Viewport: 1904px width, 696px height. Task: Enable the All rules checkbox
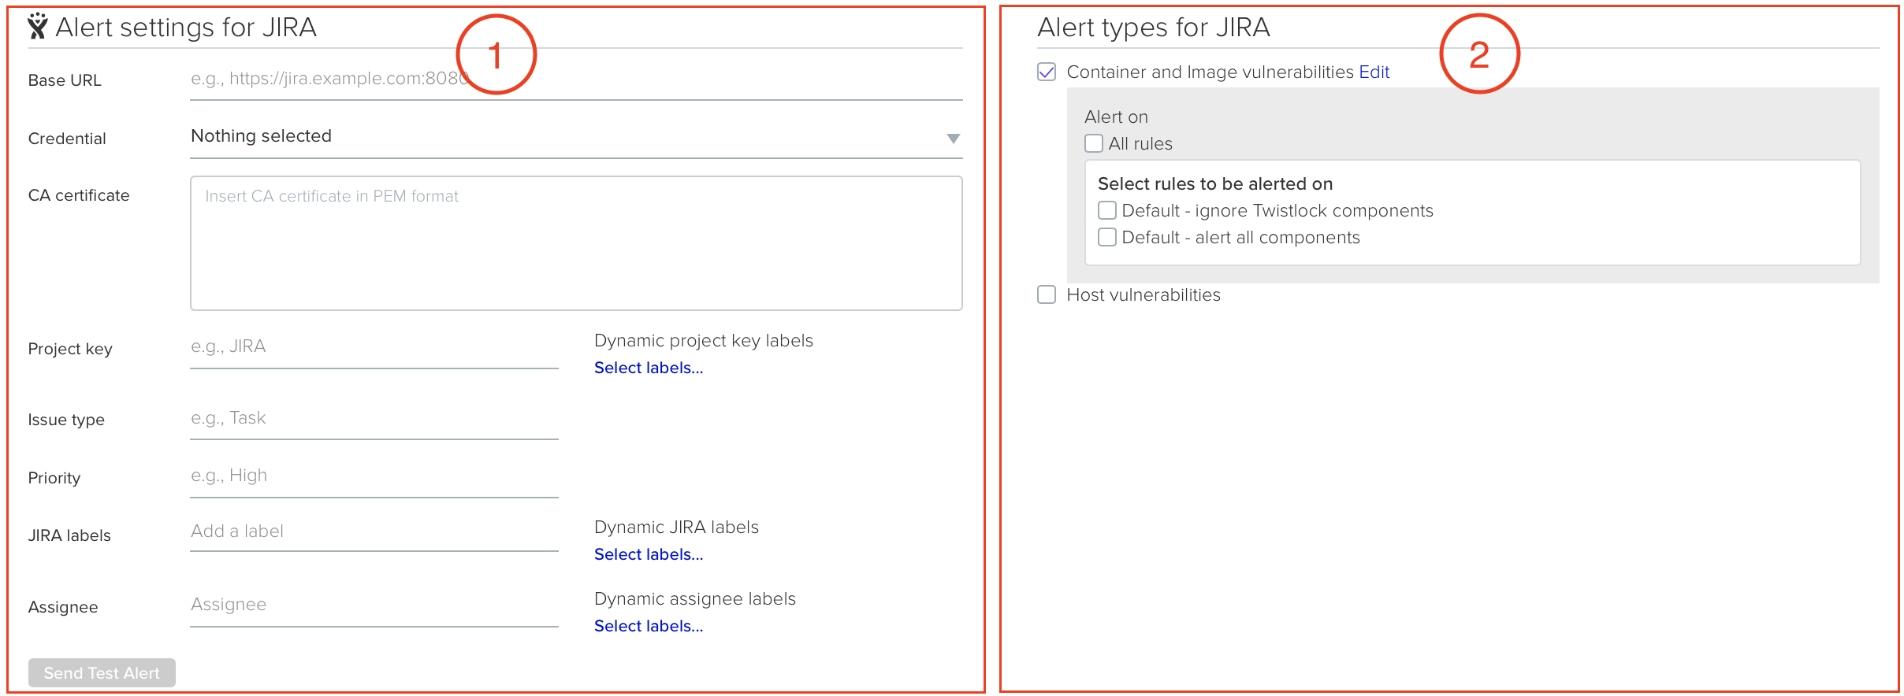[x=1094, y=143]
